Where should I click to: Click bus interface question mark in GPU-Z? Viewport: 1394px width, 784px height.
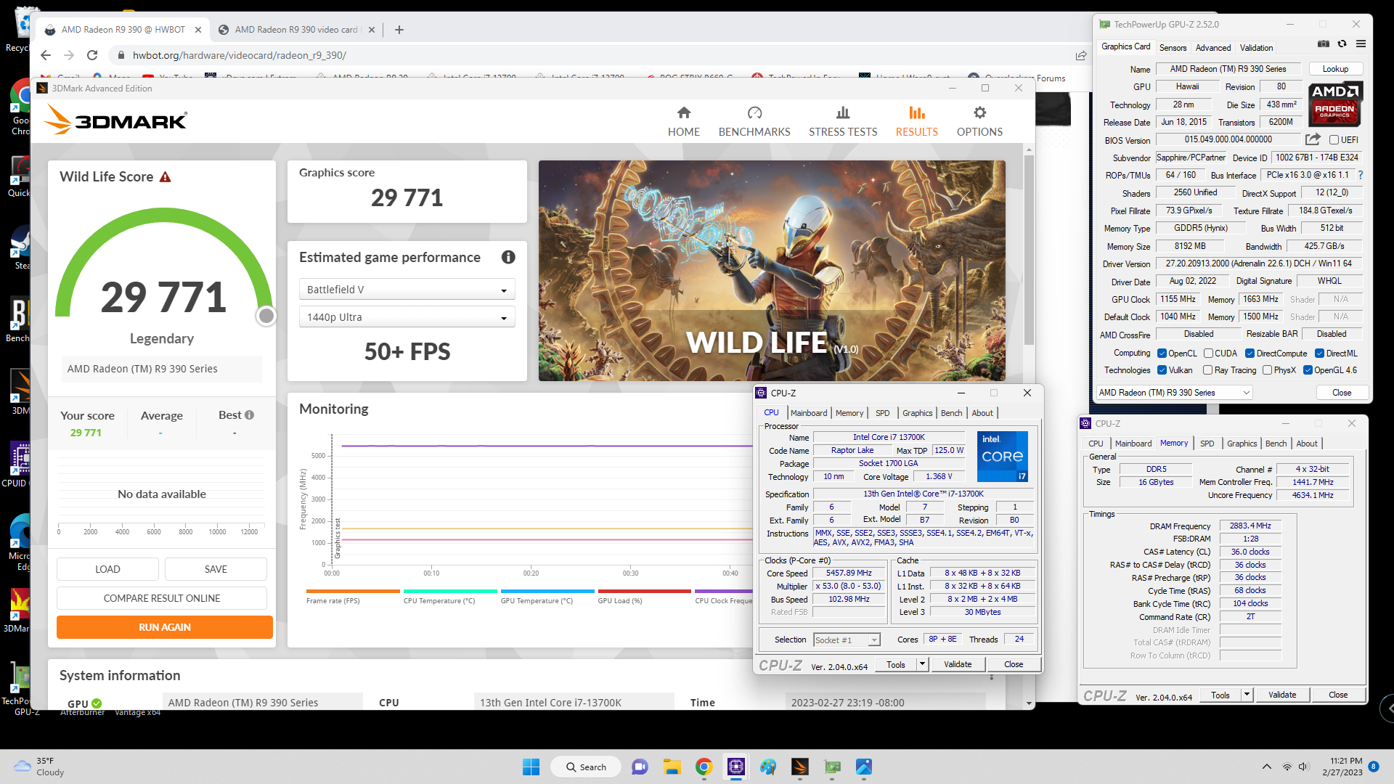[x=1361, y=175]
